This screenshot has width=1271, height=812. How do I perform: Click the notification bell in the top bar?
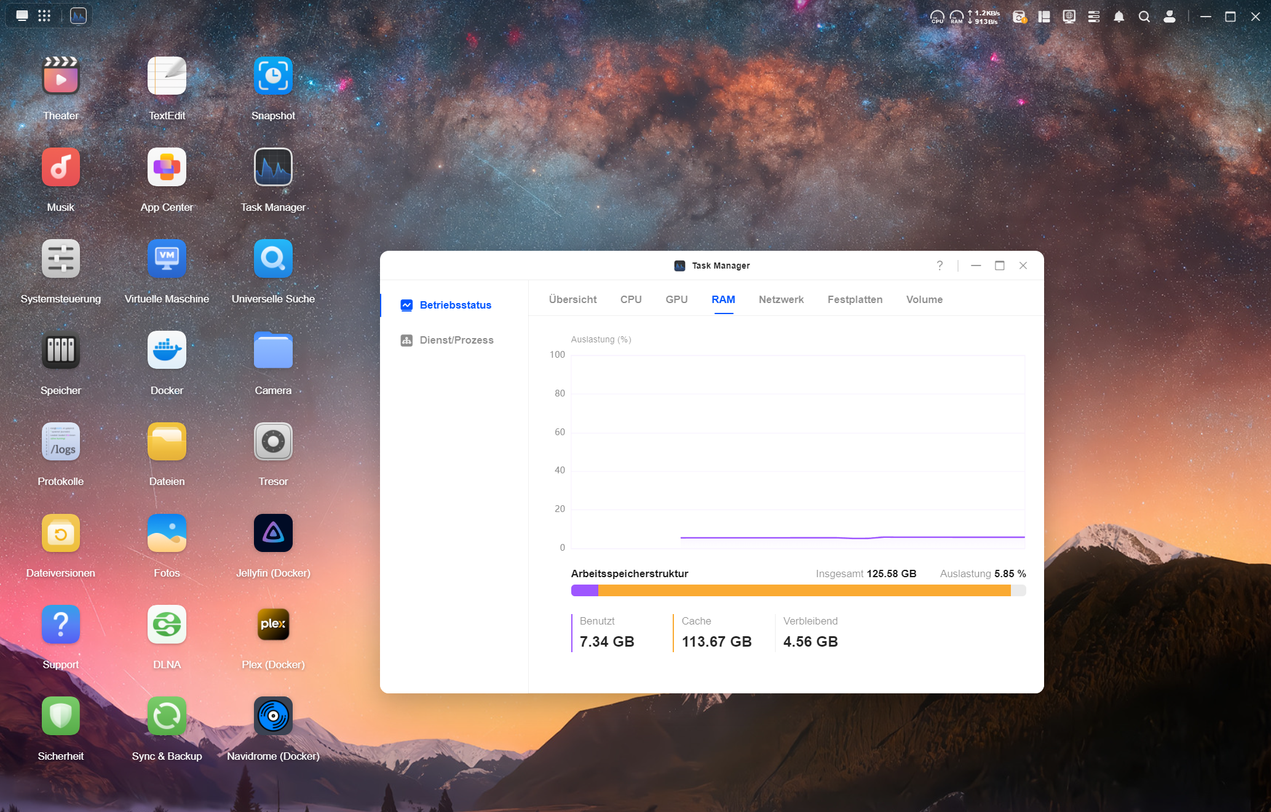(x=1119, y=17)
